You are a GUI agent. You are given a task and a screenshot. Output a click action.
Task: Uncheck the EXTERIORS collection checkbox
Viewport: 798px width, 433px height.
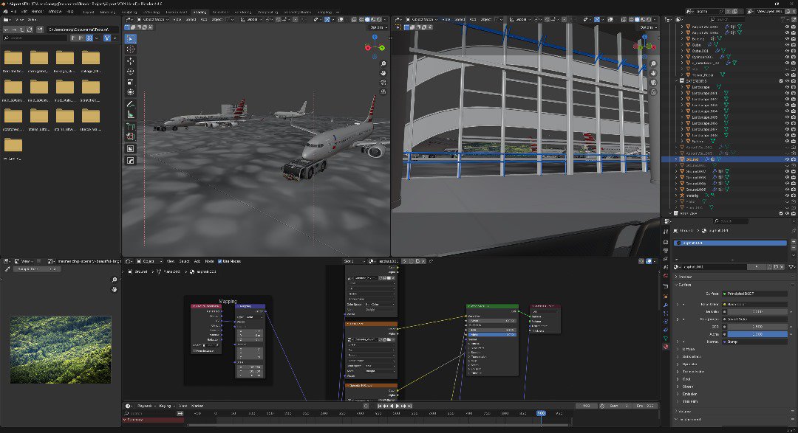781,81
